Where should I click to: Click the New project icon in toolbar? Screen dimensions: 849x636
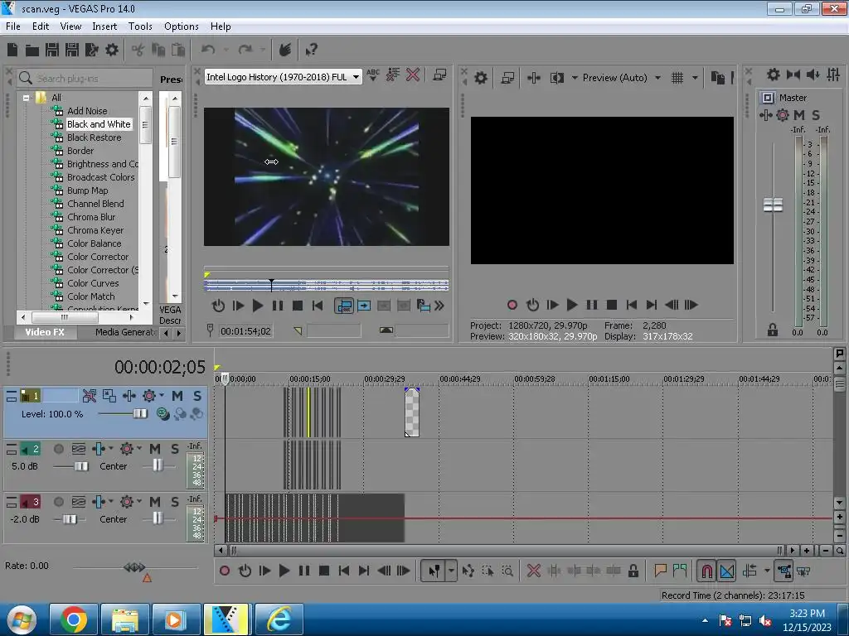(12, 50)
